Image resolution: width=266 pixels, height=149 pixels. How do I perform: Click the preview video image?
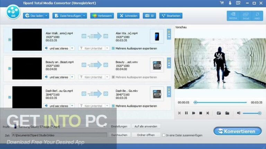click(220, 63)
